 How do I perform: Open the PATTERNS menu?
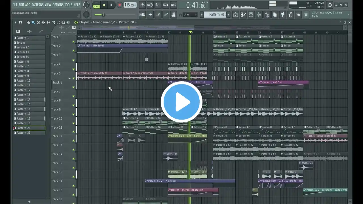point(38,5)
